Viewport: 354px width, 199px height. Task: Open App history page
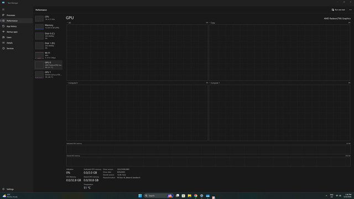[17, 26]
